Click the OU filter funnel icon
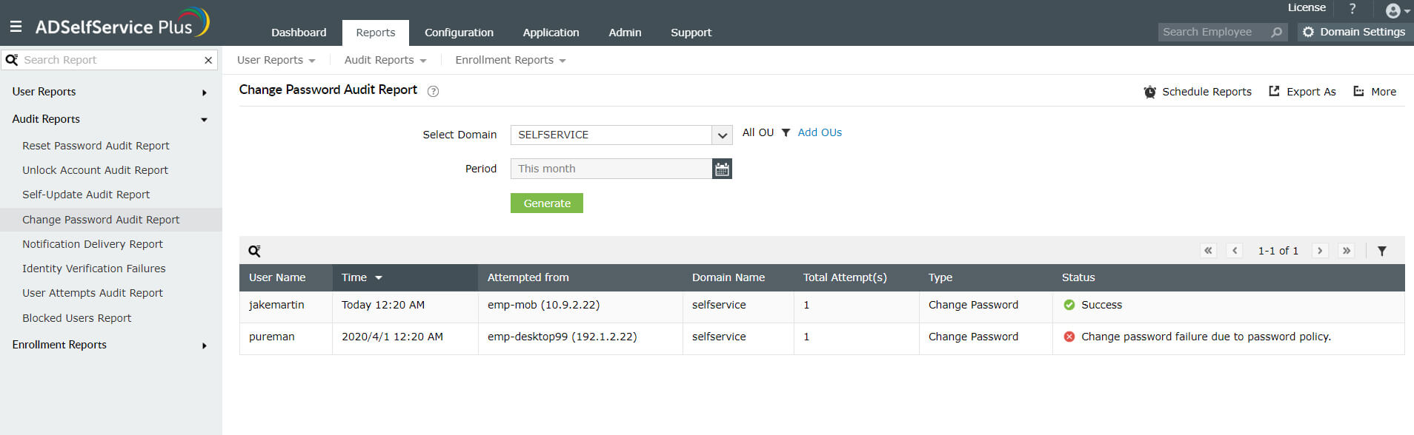Screen dimensions: 1414x435 786,132
